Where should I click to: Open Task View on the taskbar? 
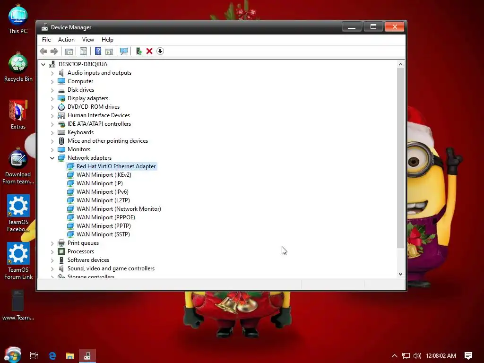34,356
